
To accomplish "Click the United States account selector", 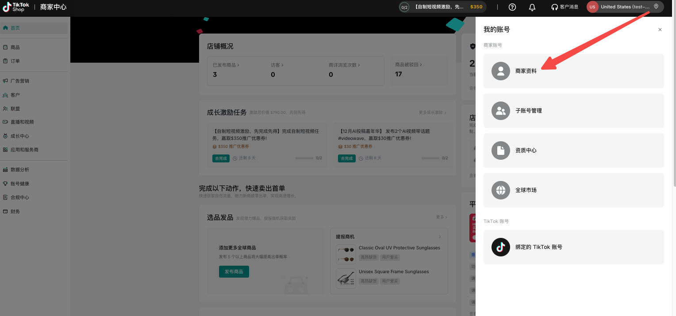I will pyautogui.click(x=625, y=7).
